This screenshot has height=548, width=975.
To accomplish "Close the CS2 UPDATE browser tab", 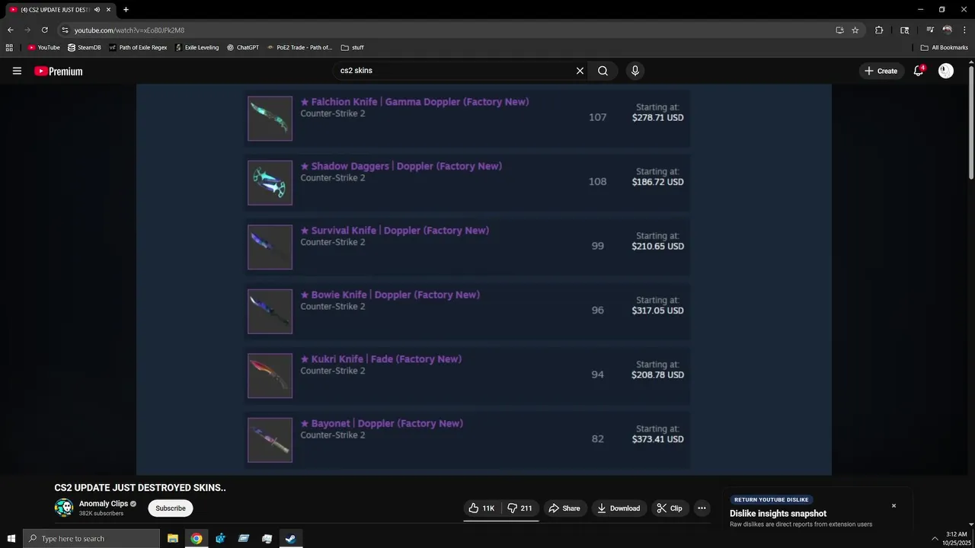I will pos(108,10).
